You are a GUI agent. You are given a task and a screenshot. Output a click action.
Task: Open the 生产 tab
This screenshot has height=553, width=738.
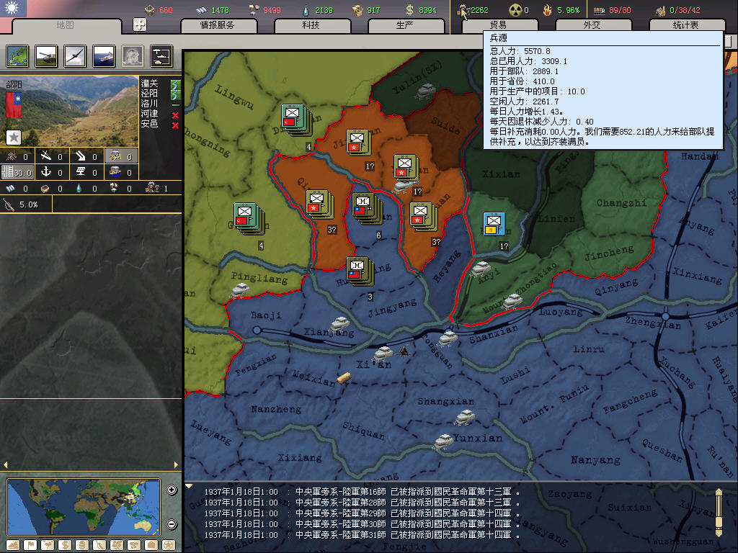405,25
